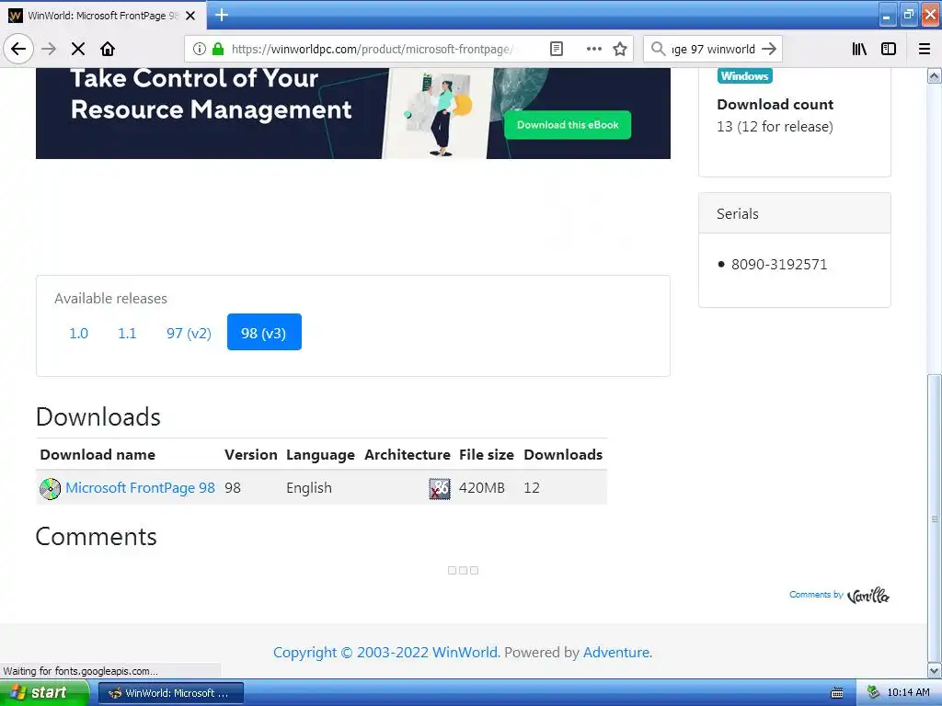Viewport: 942px width, 706px height.
Task: Close the WinWorld FrontPage tab
Action: (x=190, y=16)
